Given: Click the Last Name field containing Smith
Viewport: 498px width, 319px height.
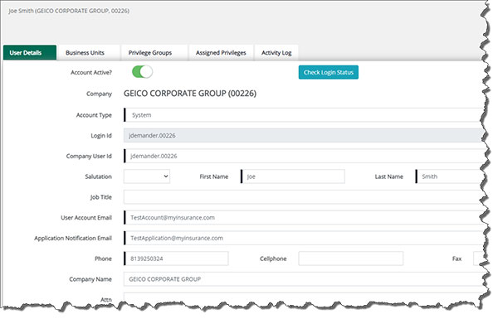Looking at the screenshot, I should point(449,176).
